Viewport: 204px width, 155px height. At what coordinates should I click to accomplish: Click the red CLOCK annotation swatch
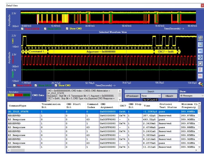coord(18,95)
